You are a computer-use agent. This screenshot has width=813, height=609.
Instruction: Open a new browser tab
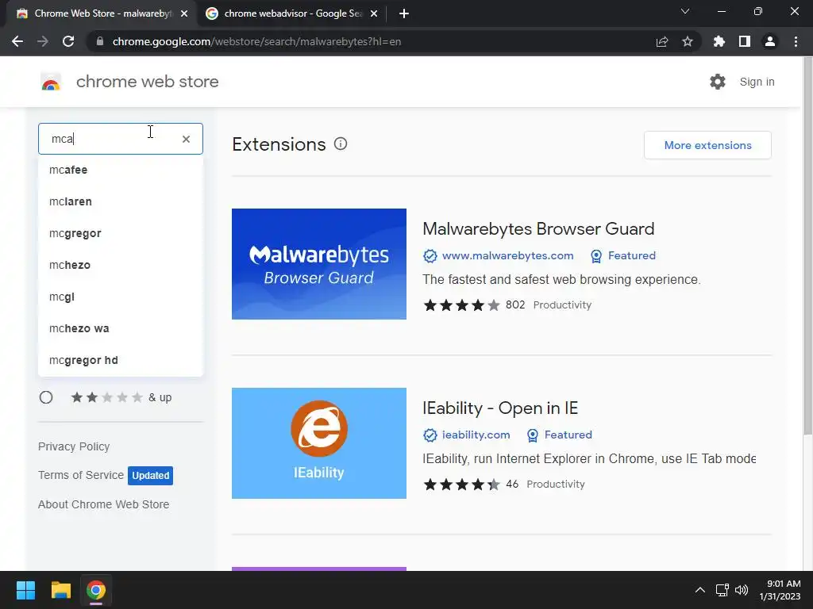tap(404, 13)
